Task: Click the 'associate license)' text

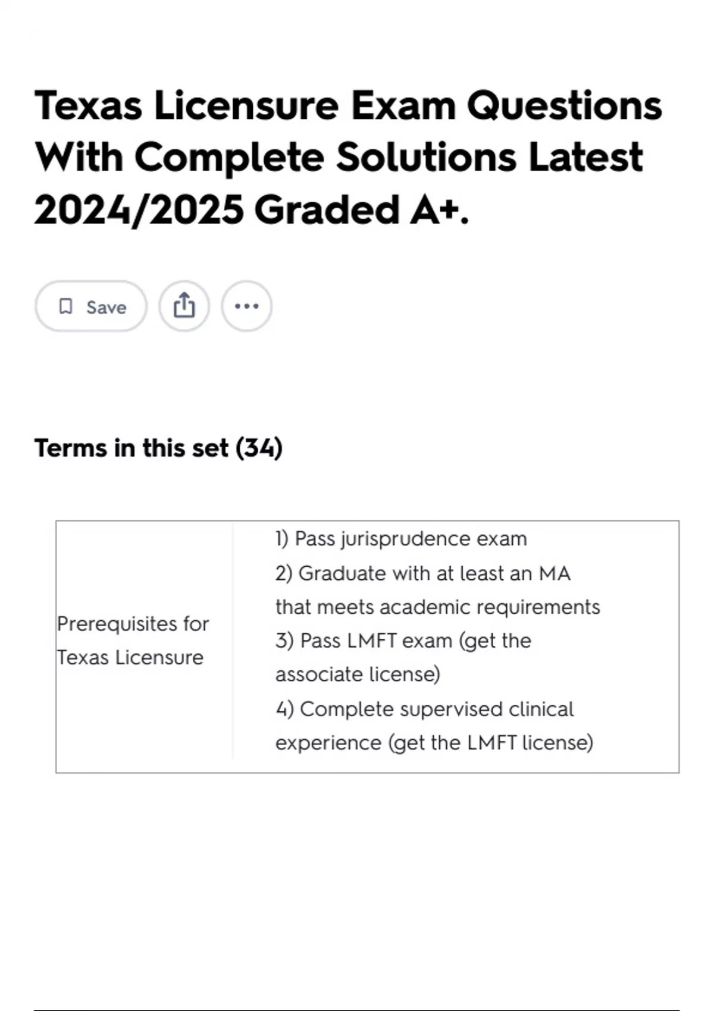Action: pyautogui.click(x=358, y=674)
